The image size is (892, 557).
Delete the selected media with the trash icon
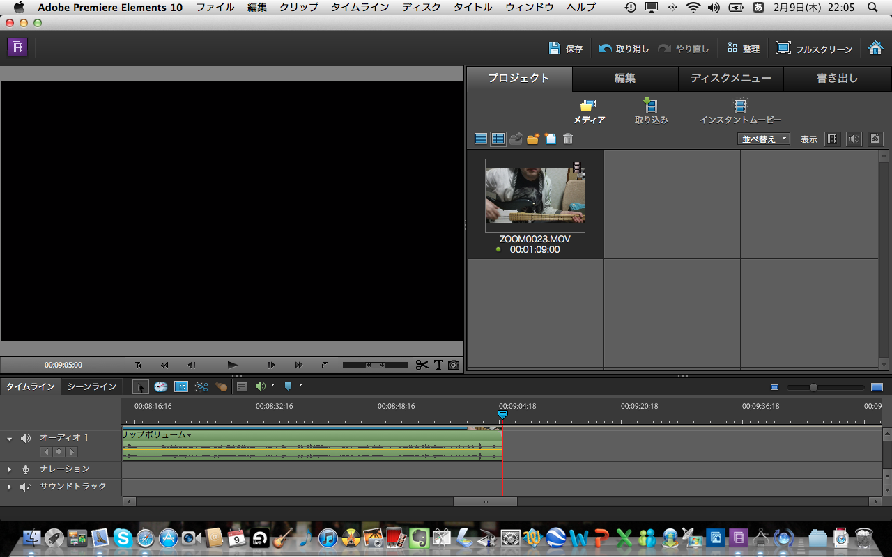click(568, 139)
